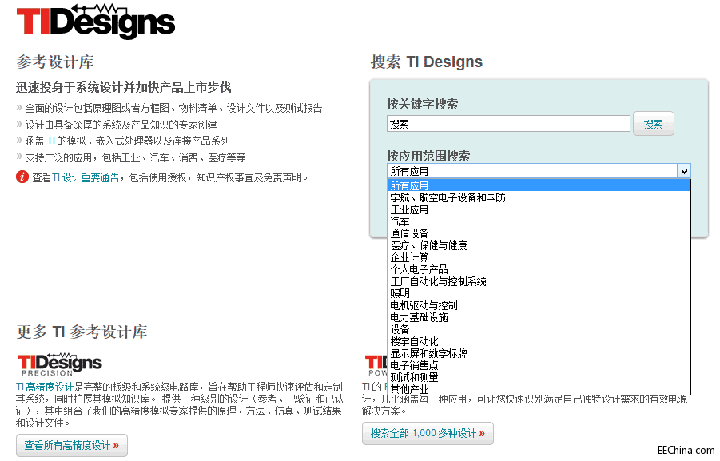This screenshot has width=720, height=461.
Task: Open the TI 高精度设计 link
Action: [45, 387]
